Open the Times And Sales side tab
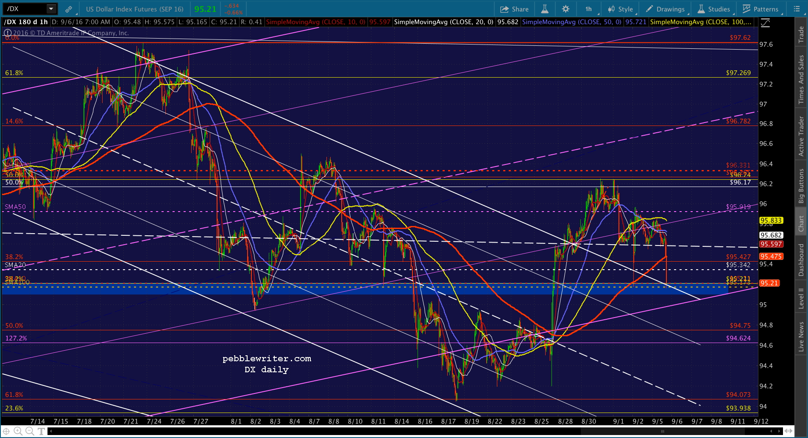The height and width of the screenshot is (438, 808). [x=801, y=79]
